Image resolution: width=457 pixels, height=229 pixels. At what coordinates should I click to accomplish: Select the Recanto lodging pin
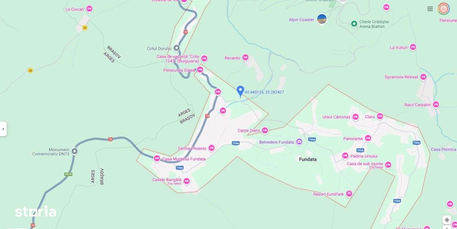[245, 57]
